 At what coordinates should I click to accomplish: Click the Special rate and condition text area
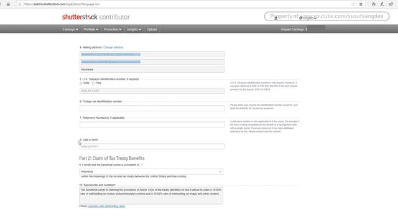(151, 195)
